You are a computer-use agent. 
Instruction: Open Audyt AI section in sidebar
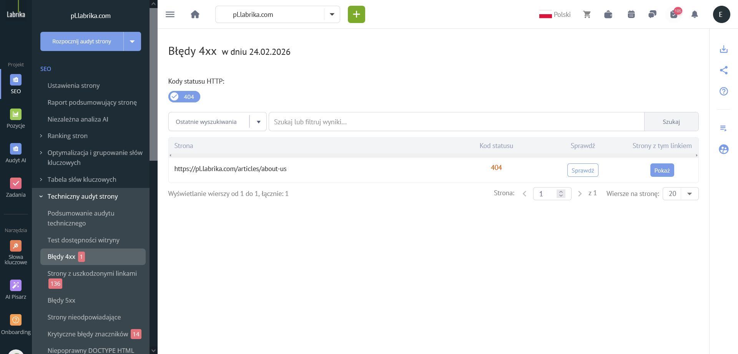[x=16, y=153]
